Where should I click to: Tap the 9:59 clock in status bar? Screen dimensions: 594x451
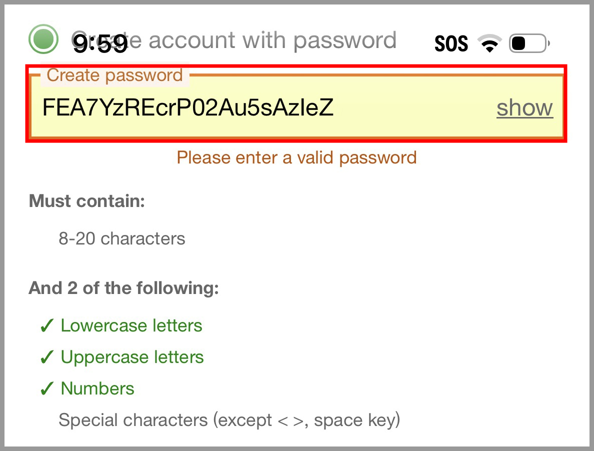[100, 45]
